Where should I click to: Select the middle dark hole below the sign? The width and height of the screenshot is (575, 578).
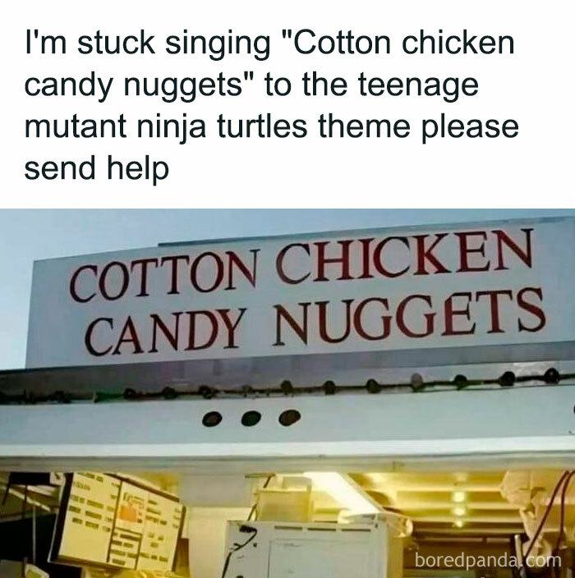(251, 419)
